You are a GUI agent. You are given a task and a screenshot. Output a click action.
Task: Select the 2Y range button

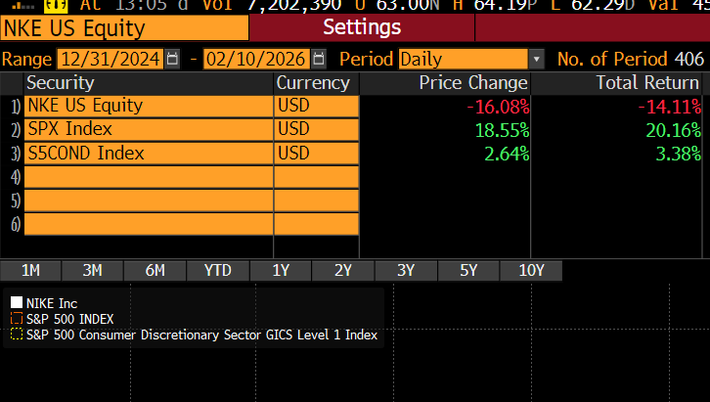point(343,270)
